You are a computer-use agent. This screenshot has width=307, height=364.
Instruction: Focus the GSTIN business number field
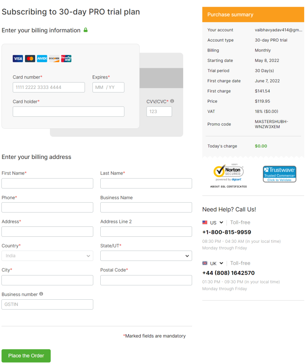(x=47, y=304)
